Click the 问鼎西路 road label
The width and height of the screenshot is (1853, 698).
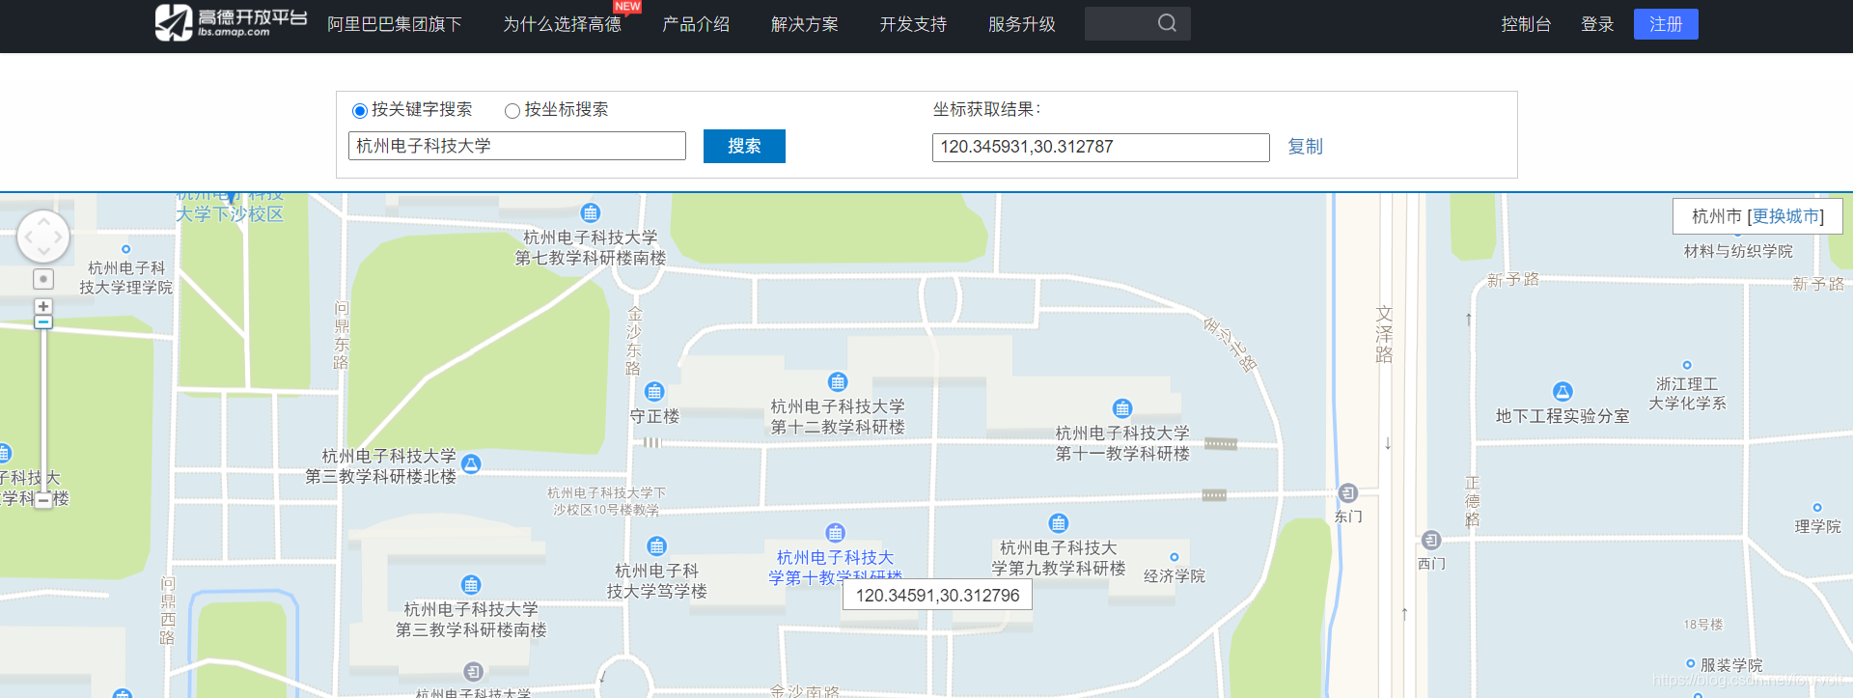coord(168,610)
